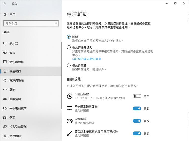189x141 pixels.
Task: Click the 自訂您的優先通知清單 link
Action: [86, 59]
